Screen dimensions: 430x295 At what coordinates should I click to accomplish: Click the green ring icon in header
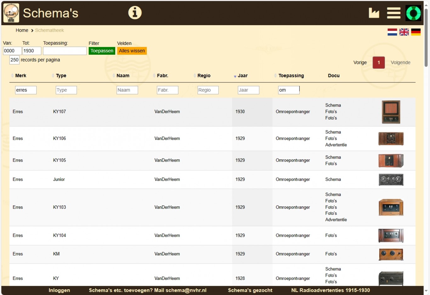coord(413,13)
